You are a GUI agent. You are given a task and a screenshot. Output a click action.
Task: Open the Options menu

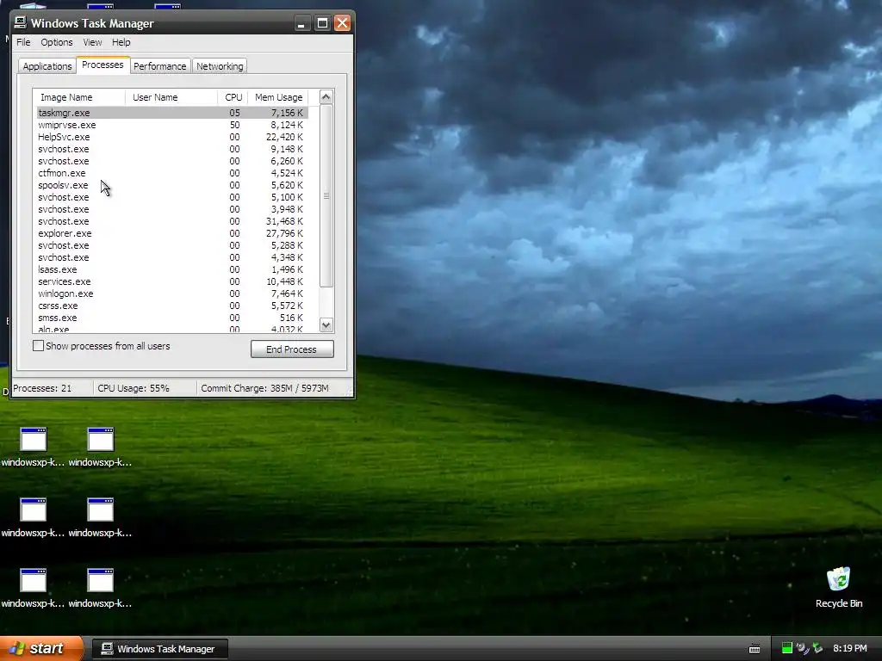pos(56,42)
